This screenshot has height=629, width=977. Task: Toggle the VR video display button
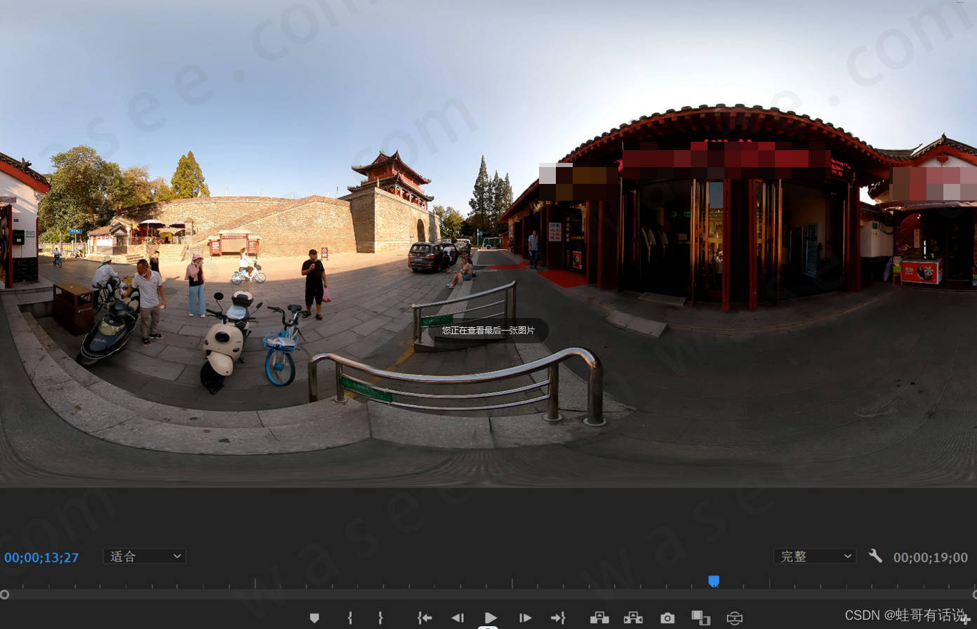pyautogui.click(x=734, y=618)
